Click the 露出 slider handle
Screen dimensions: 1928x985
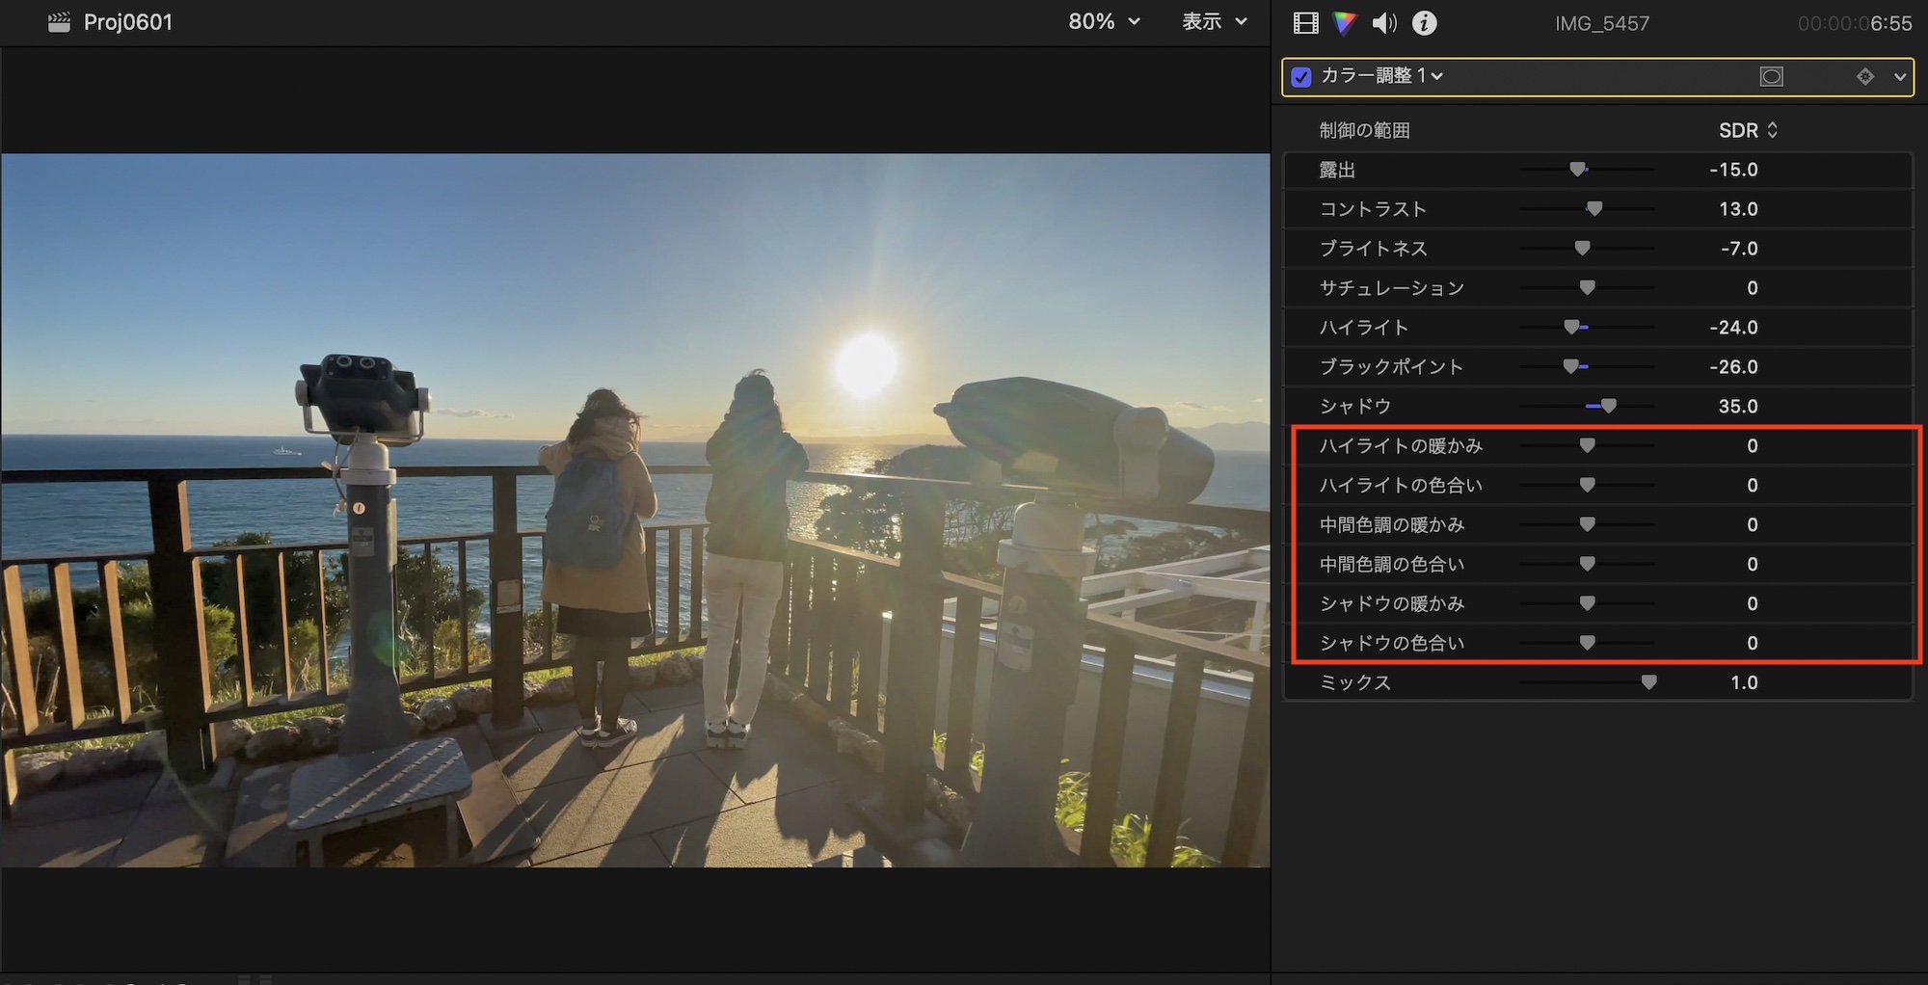tap(1577, 170)
